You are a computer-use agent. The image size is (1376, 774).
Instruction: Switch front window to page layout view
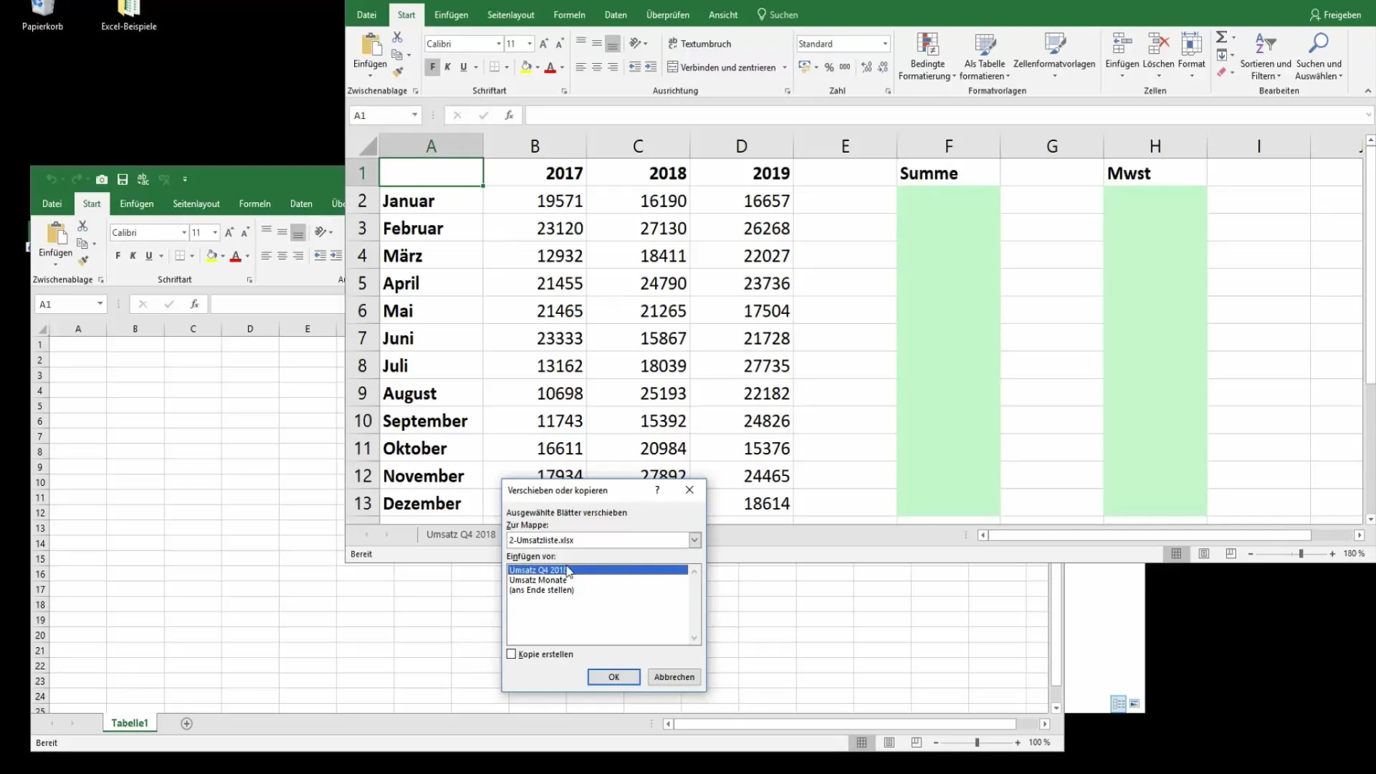click(x=1204, y=554)
